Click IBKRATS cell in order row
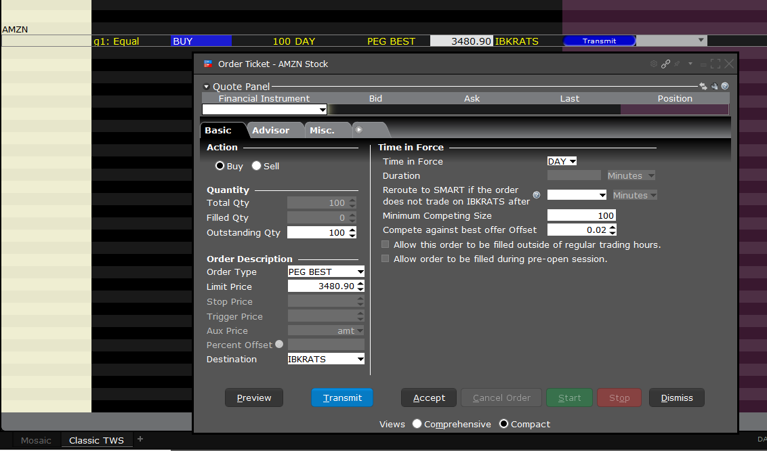Viewport: 767px width, 451px height. tap(516, 41)
